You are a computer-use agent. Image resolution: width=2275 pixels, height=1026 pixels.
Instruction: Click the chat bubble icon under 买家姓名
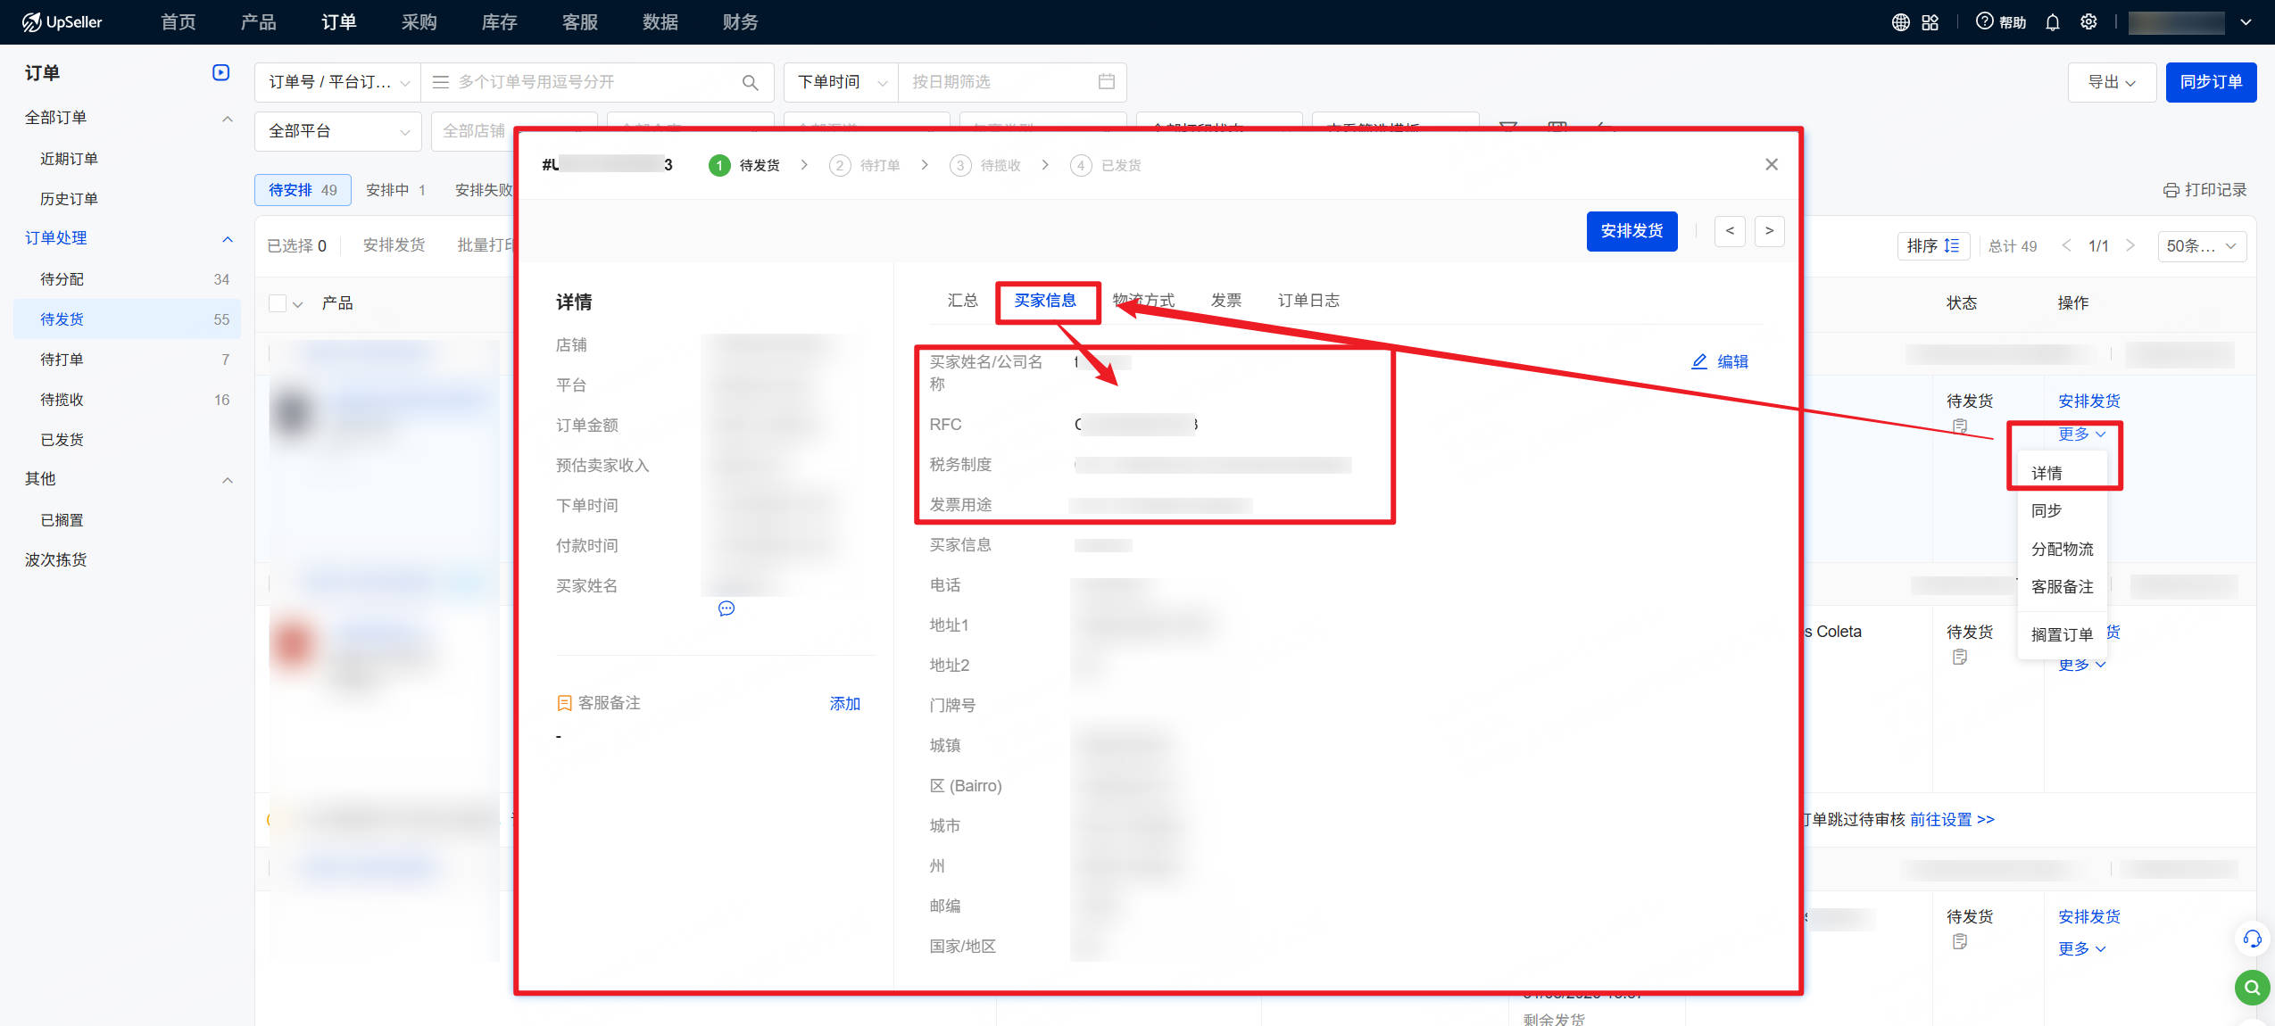[x=727, y=608]
